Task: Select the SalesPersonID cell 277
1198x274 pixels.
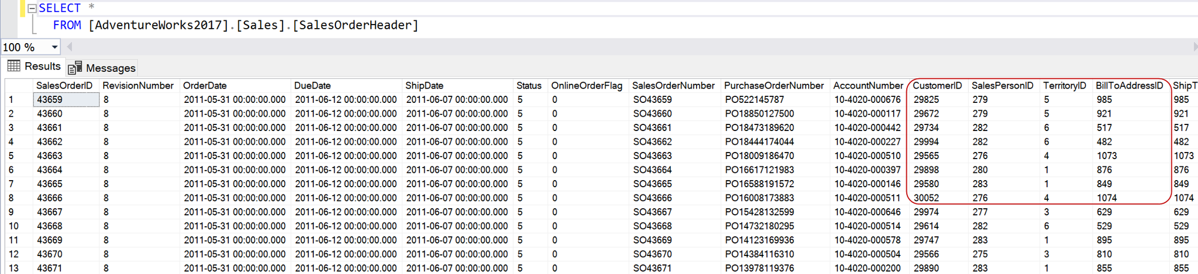Action: click(x=1004, y=212)
